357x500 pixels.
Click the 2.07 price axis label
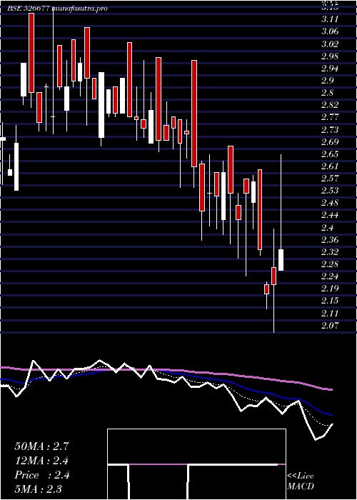330,325
